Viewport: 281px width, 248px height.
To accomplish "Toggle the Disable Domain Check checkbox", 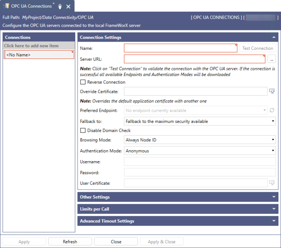I will pos(83,130).
